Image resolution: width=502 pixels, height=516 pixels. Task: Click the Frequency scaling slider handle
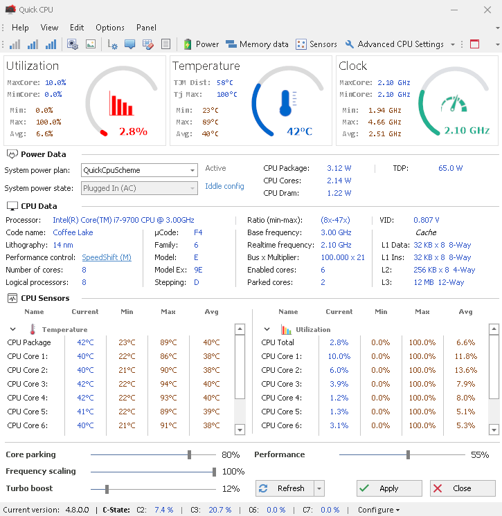tap(215, 472)
